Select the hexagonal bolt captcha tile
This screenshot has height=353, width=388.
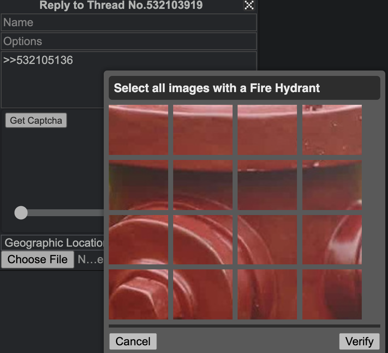coord(138,294)
